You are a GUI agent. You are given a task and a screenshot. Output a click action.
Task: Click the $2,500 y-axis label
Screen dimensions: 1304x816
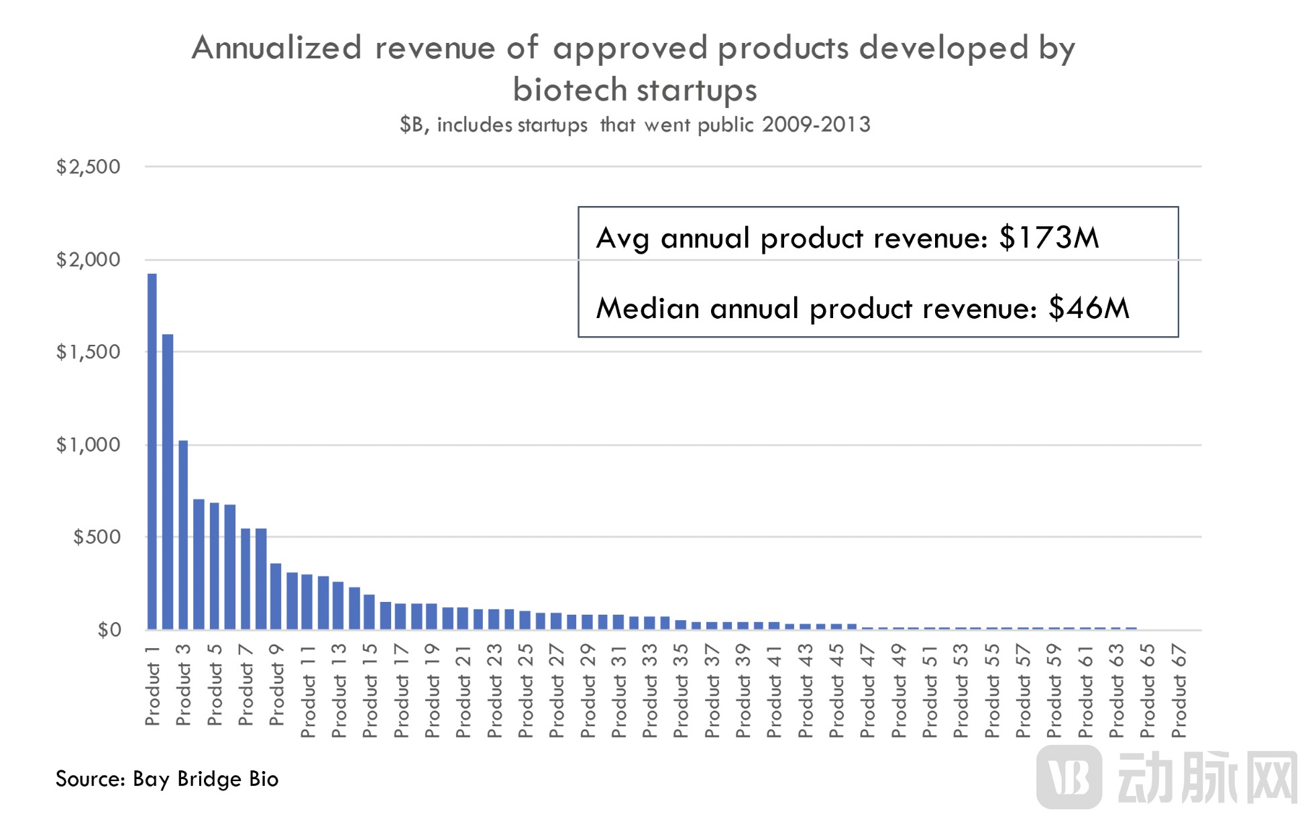[89, 166]
